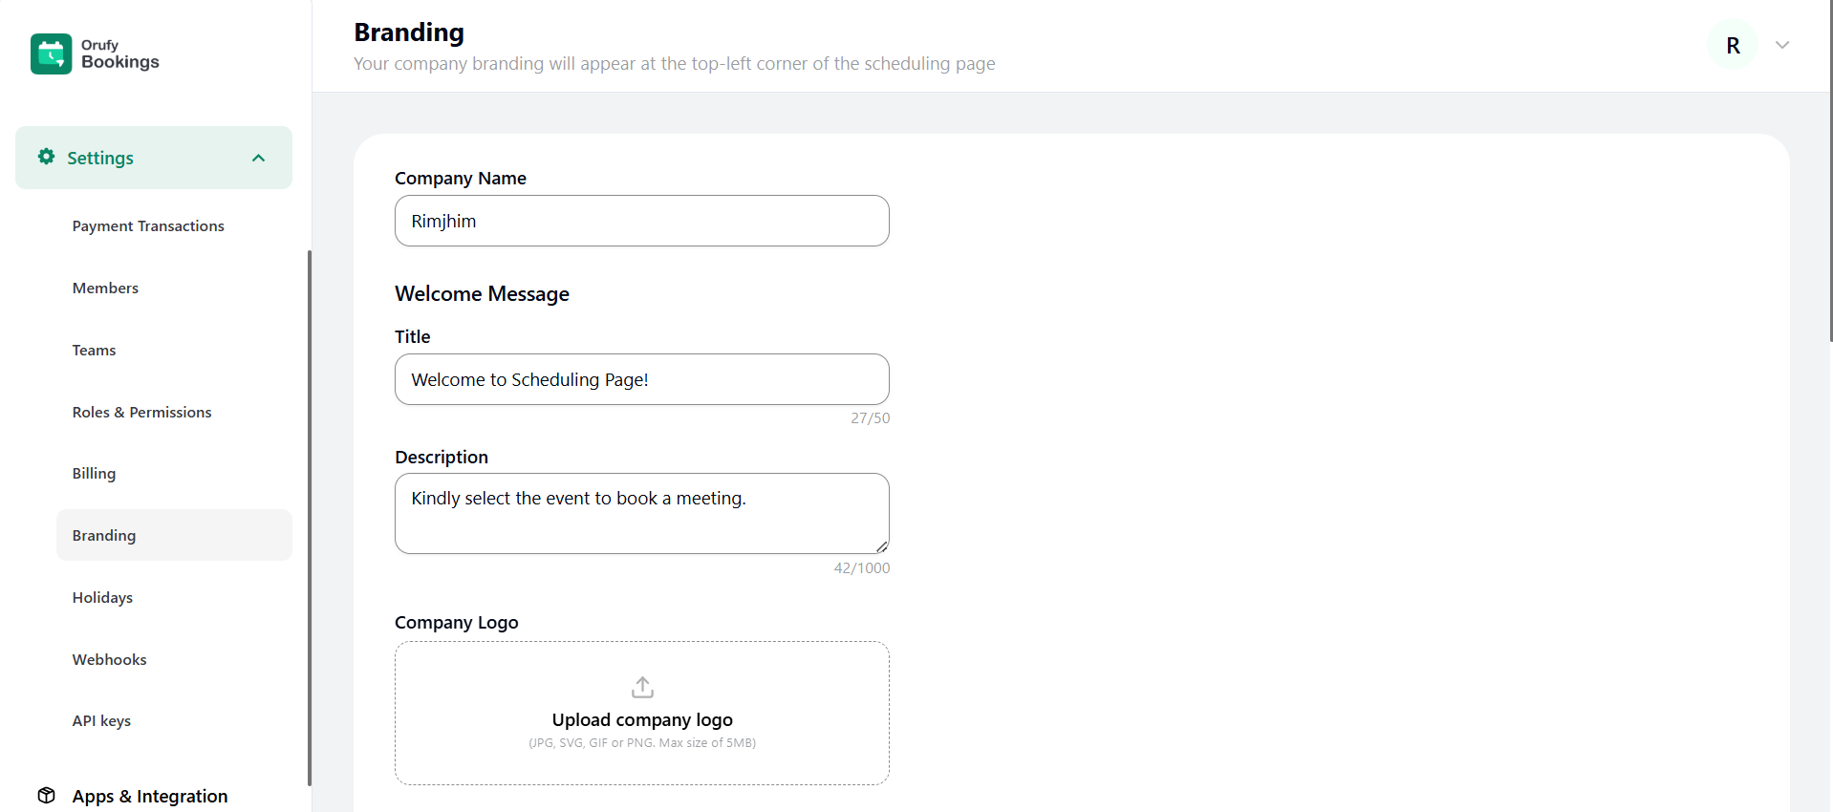Viewport: 1833px width, 812px height.
Task: Open the Teams section
Action: pos(94,351)
